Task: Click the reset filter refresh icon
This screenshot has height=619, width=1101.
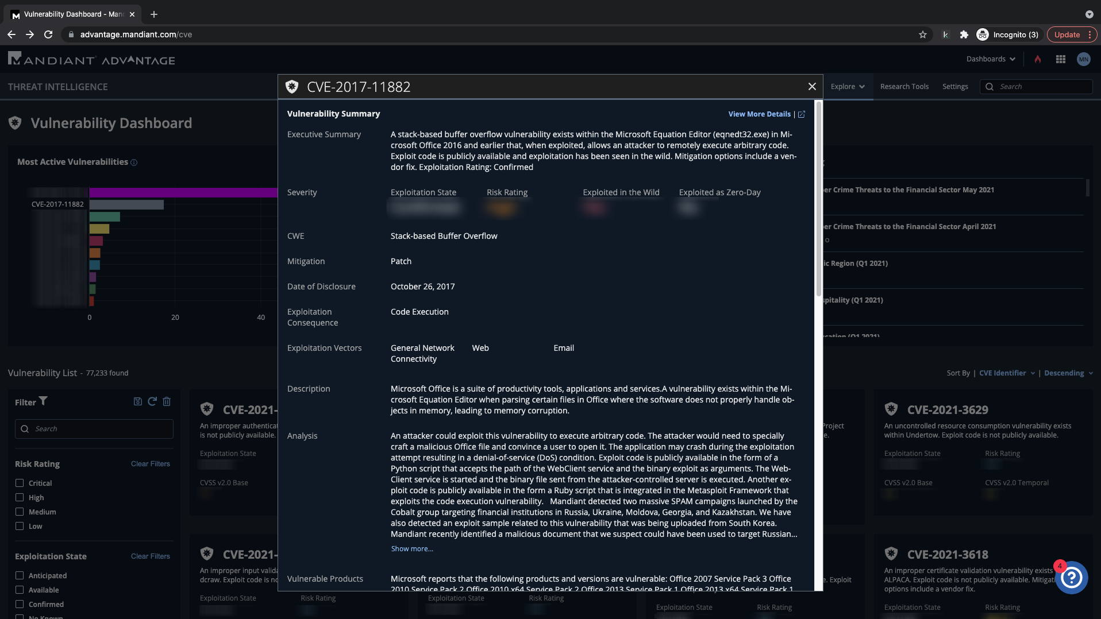Action: pos(152,401)
